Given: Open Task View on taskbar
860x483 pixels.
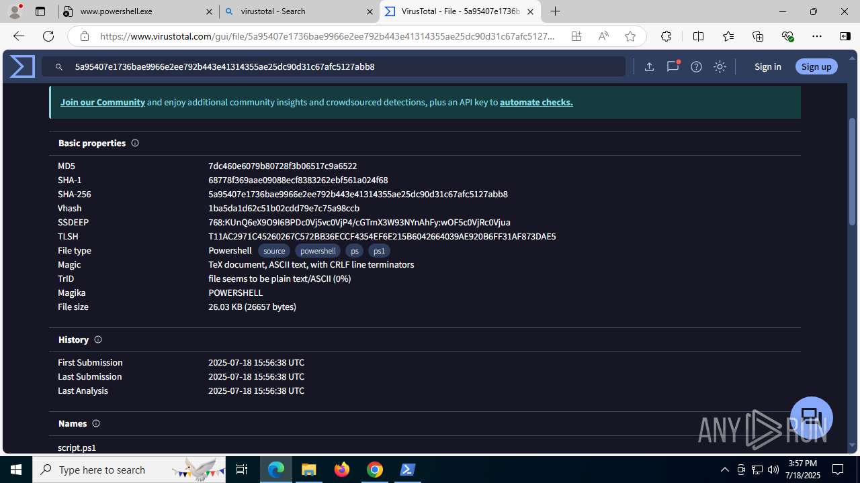Looking at the screenshot, I should tap(242, 470).
